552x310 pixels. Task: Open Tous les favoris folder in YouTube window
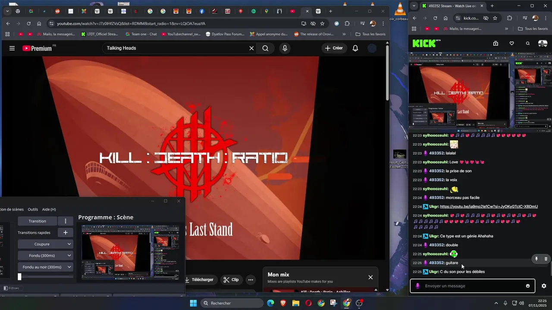(370, 34)
